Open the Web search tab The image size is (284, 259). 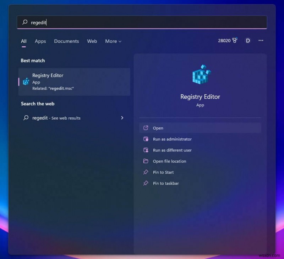(x=92, y=41)
